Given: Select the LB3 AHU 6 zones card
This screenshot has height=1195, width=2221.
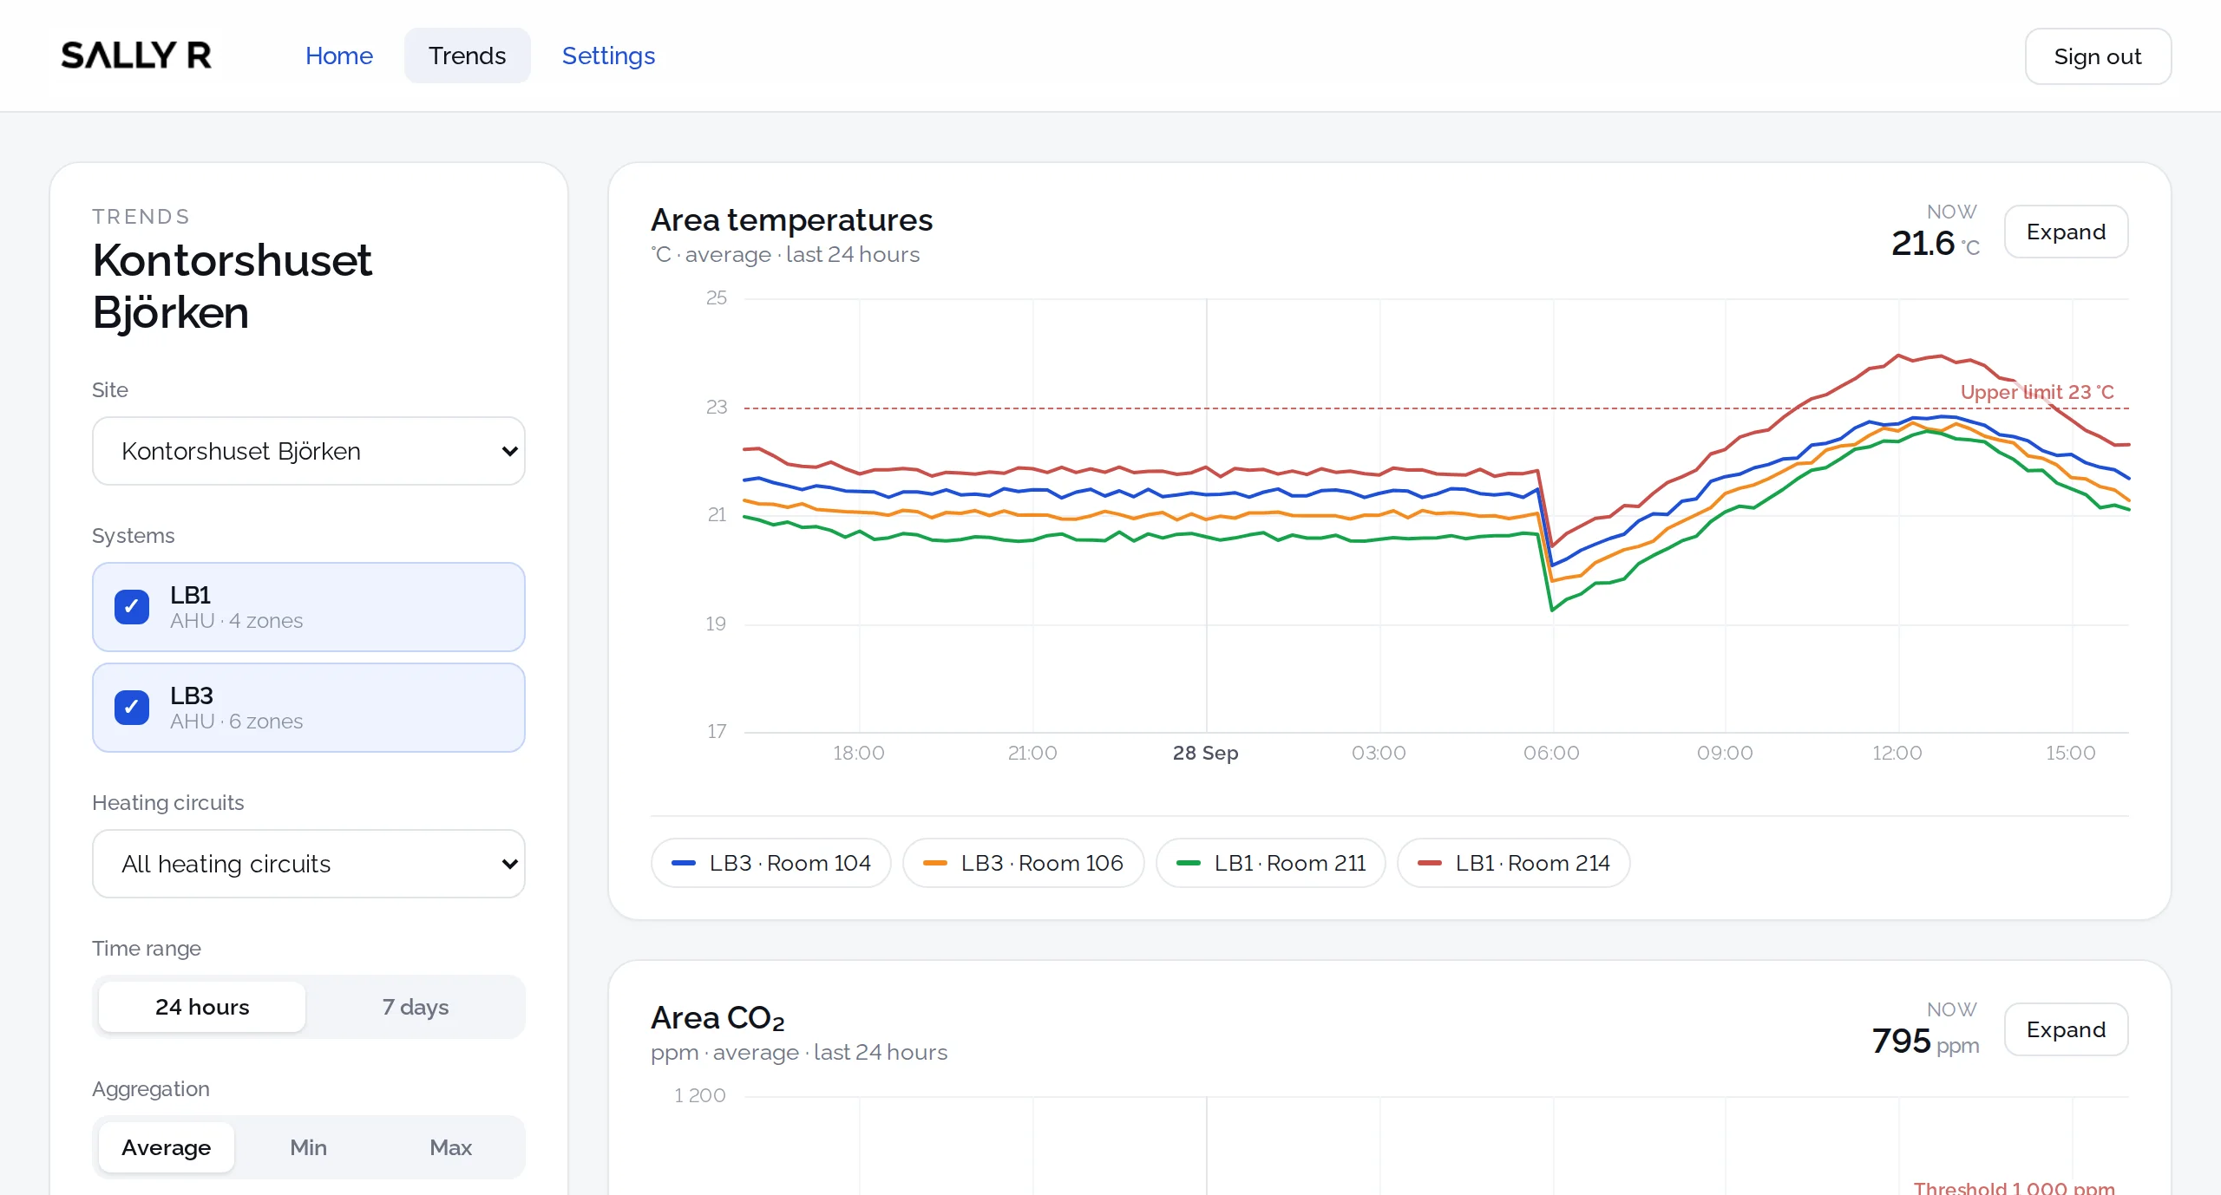Looking at the screenshot, I should [309, 708].
